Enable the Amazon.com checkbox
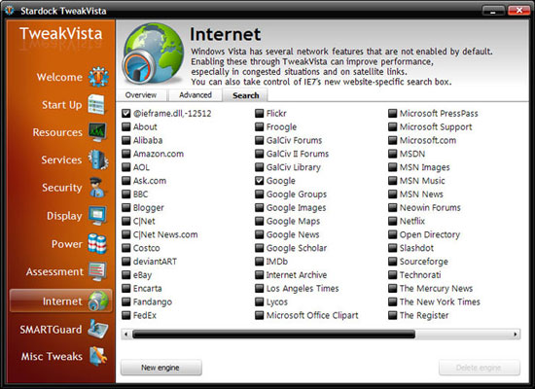The image size is (535, 389). coord(125,154)
